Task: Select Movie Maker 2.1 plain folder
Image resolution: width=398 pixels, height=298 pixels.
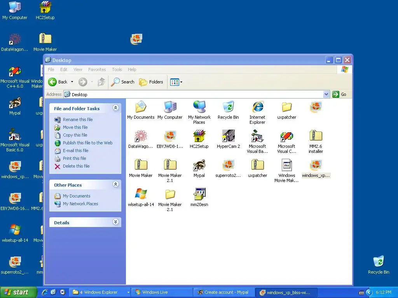Action: pyautogui.click(x=170, y=200)
